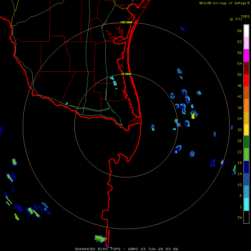The image size is (251, 251).
Task: Click the light pink 62 K FT legend swatch
Action: pos(246,43)
